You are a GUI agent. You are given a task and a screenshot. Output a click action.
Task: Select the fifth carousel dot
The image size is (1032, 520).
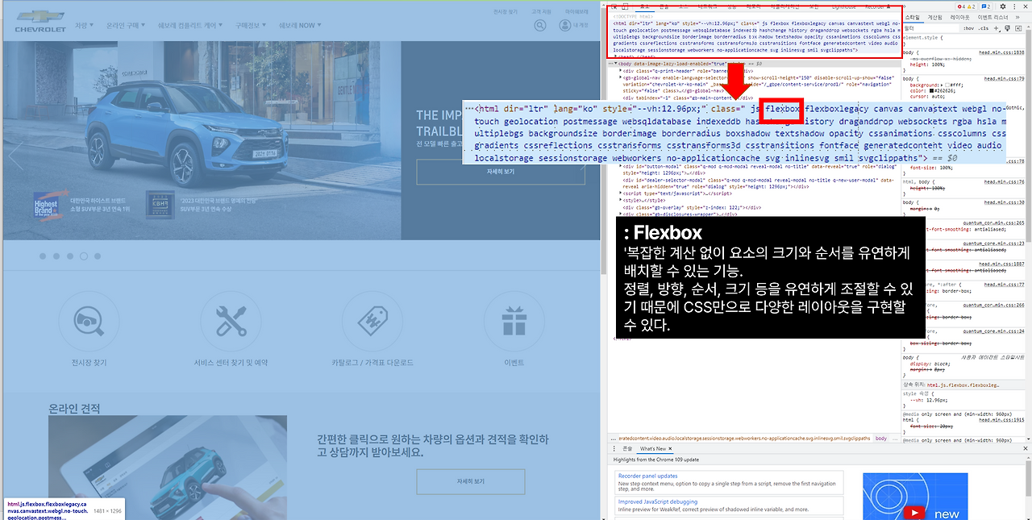click(x=98, y=256)
